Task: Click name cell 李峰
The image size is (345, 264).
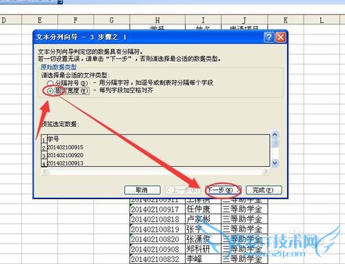Action: coord(204,259)
